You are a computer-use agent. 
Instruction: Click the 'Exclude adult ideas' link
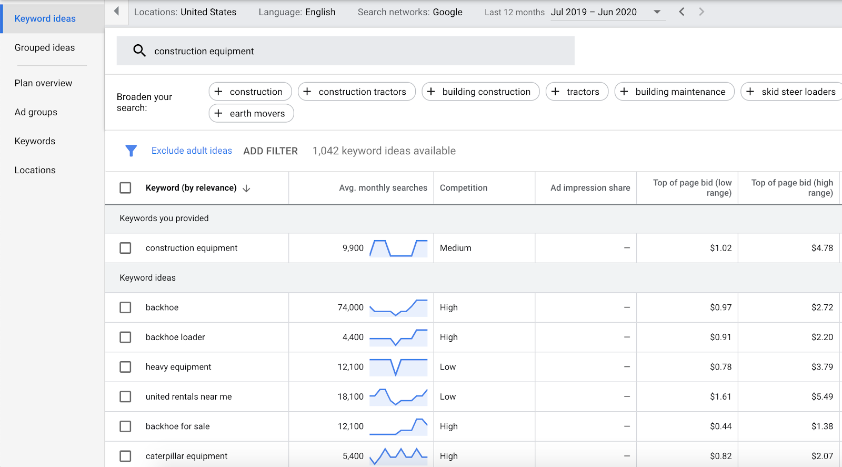point(192,151)
